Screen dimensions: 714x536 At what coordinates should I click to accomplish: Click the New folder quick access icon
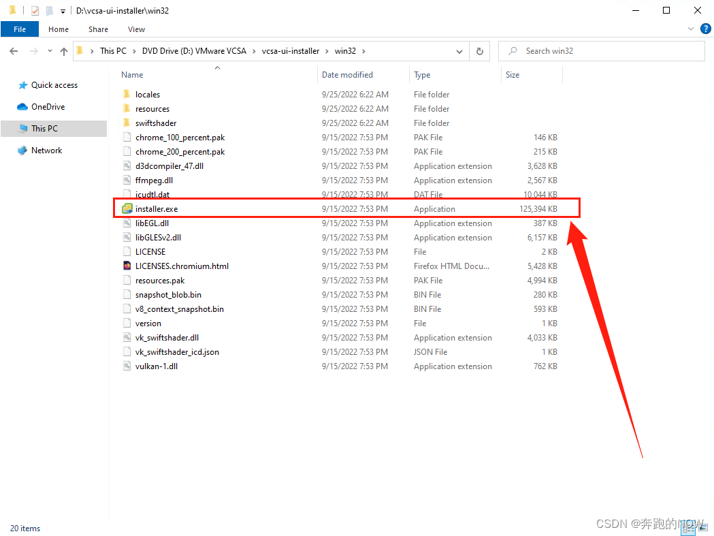point(50,10)
